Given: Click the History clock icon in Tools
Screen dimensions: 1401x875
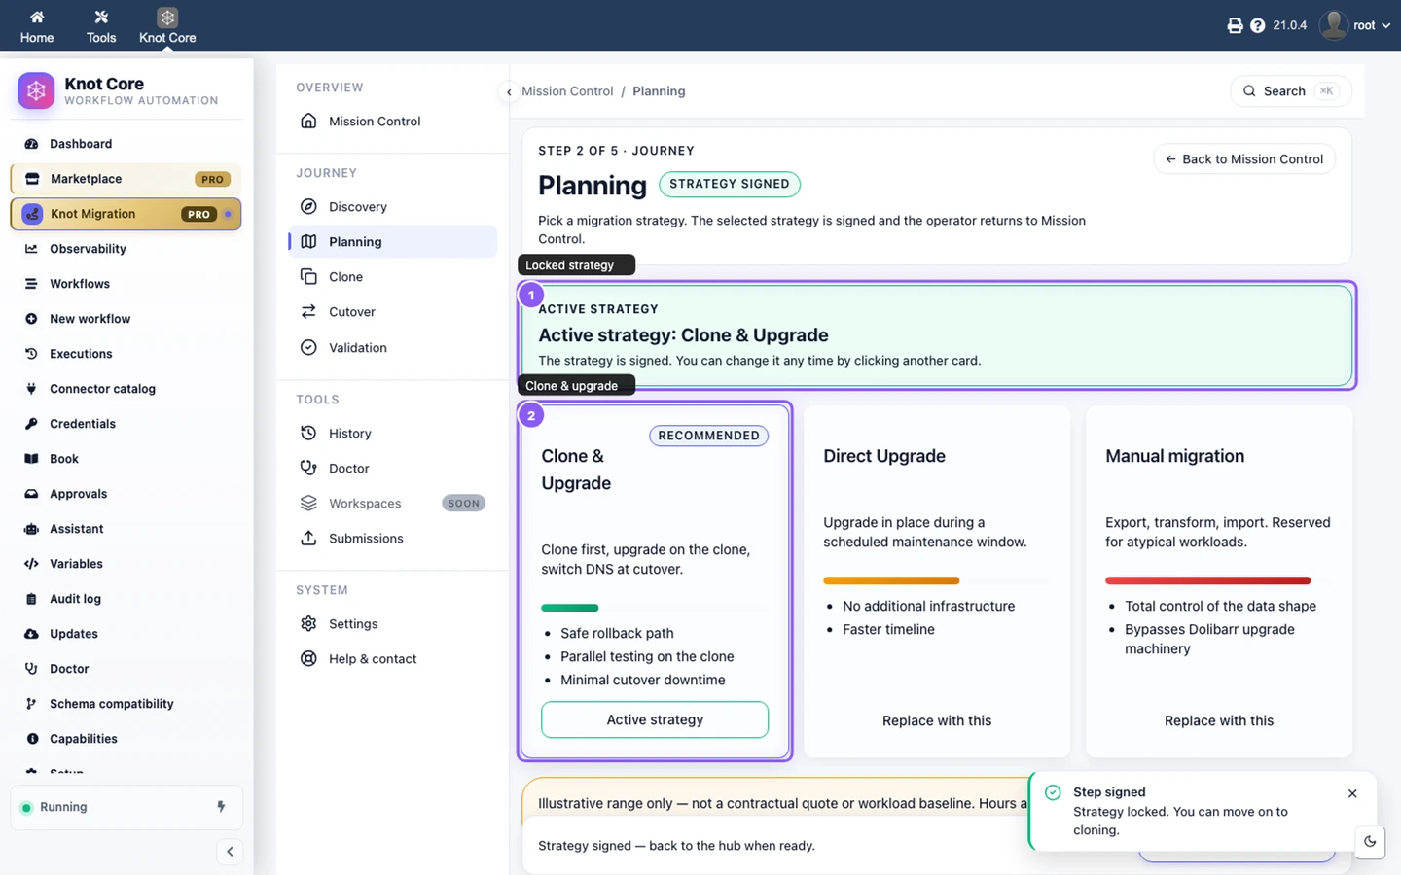Looking at the screenshot, I should pyautogui.click(x=308, y=434).
